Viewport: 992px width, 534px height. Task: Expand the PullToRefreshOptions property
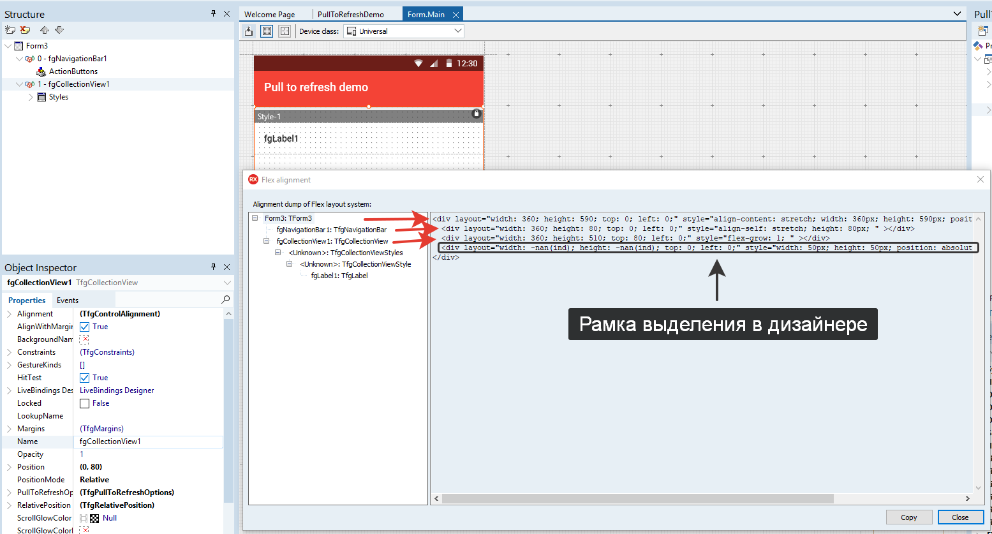coord(9,493)
